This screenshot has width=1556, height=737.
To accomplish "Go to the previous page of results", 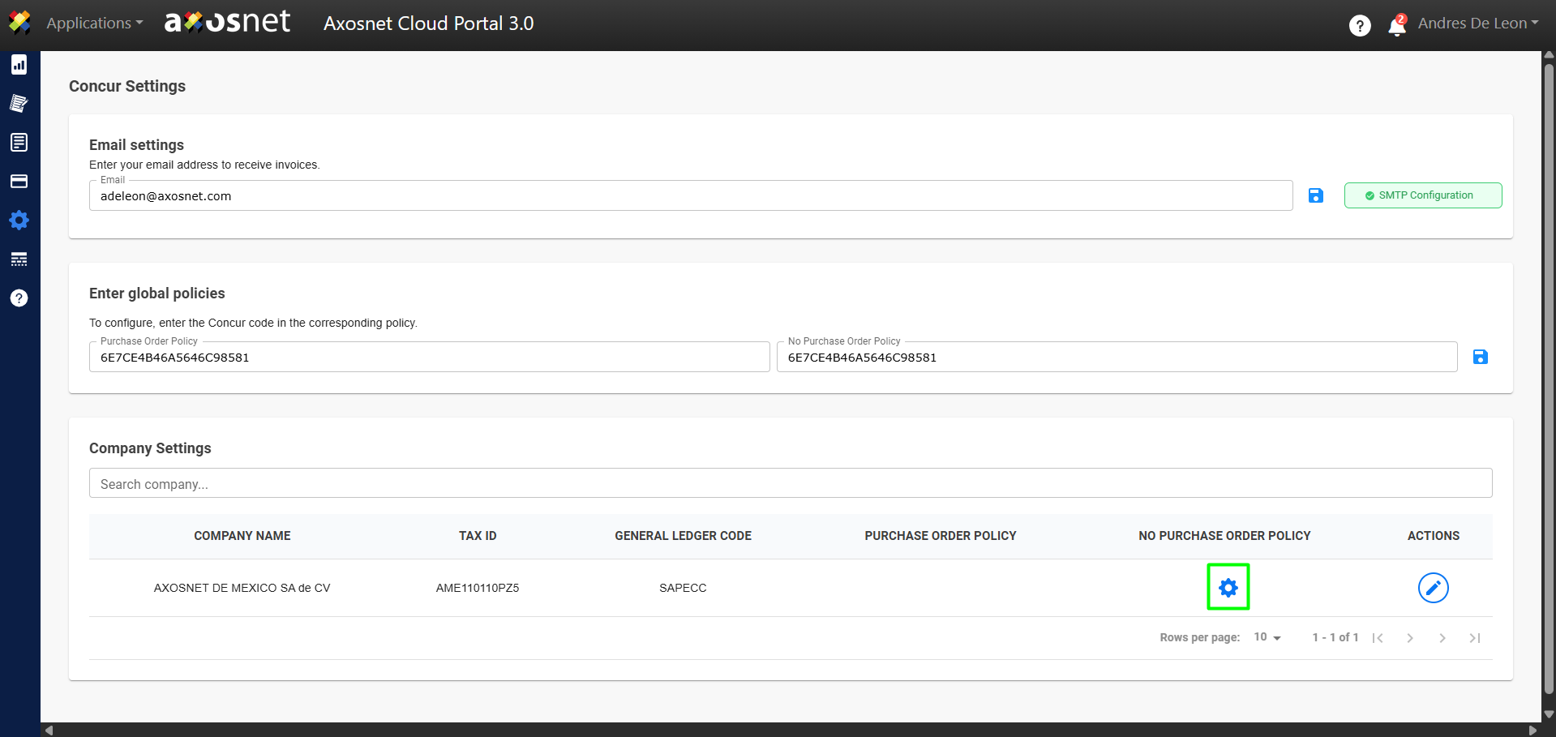I will pyautogui.click(x=1410, y=638).
